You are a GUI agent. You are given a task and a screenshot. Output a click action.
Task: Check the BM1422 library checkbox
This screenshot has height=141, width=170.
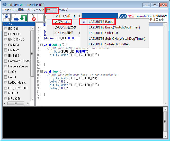coord(5,50)
